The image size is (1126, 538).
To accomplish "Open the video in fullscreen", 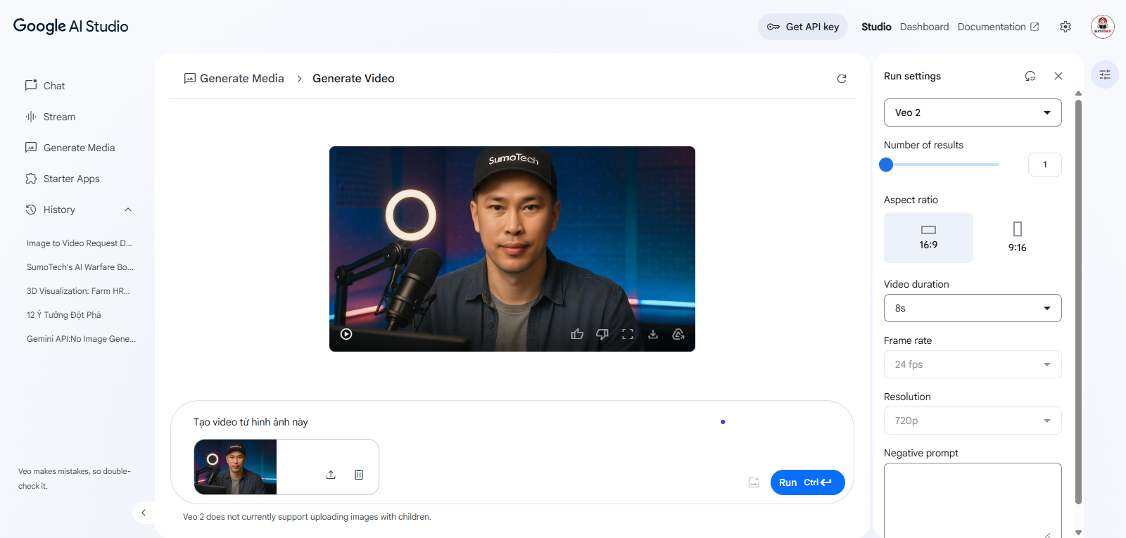I will pos(628,334).
